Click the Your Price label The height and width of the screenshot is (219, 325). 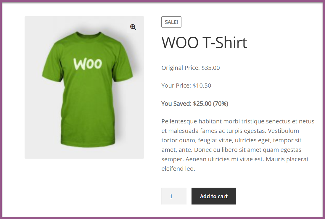pos(176,86)
